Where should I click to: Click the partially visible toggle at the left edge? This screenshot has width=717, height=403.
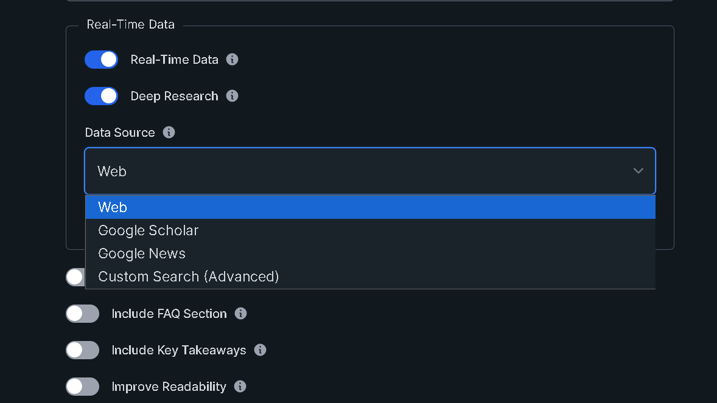pyautogui.click(x=74, y=277)
